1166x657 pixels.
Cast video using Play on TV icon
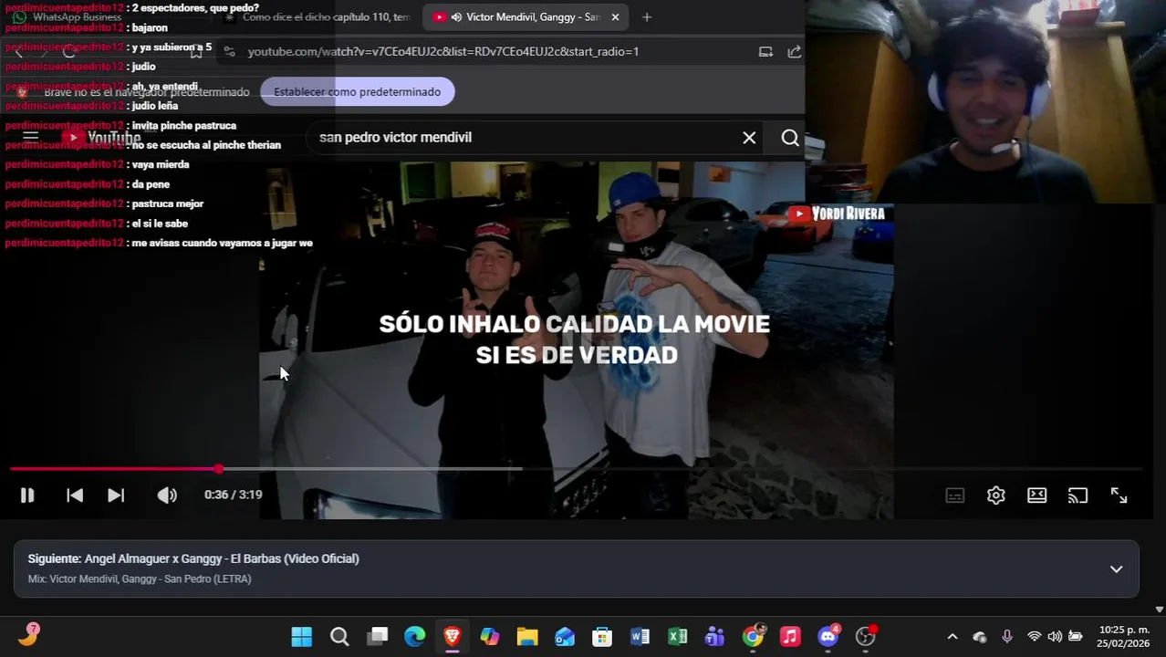point(1078,495)
